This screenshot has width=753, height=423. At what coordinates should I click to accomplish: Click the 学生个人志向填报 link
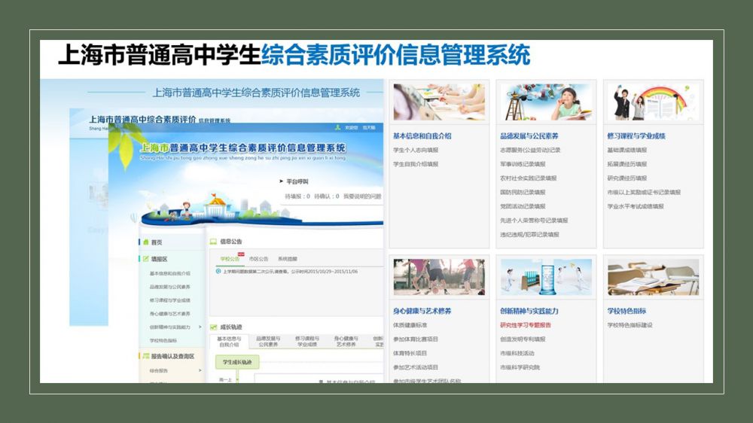tap(416, 151)
